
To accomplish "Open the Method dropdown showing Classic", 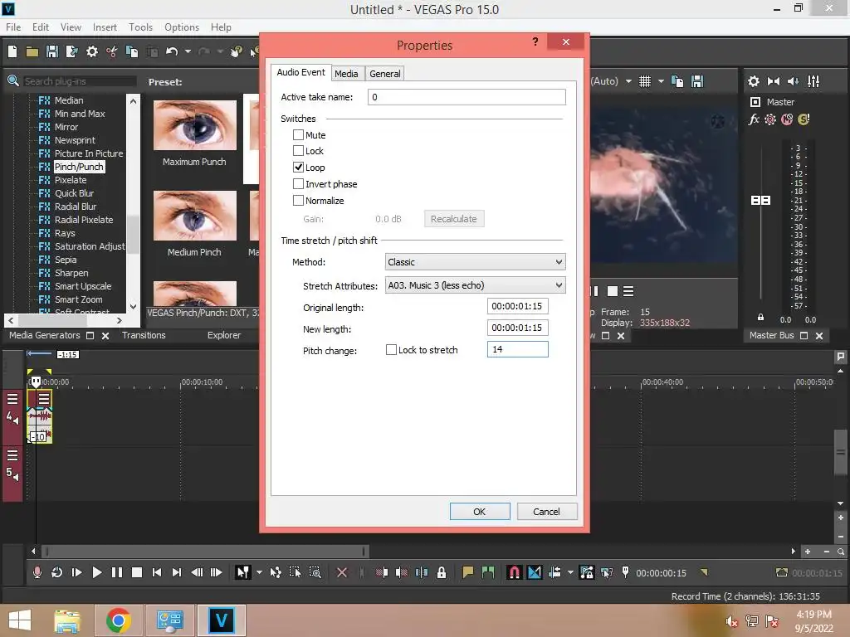I will pos(476,262).
